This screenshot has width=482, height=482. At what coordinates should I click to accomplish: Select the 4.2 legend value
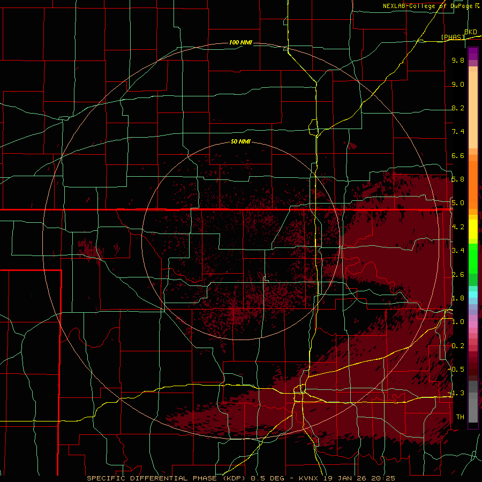(x=458, y=227)
